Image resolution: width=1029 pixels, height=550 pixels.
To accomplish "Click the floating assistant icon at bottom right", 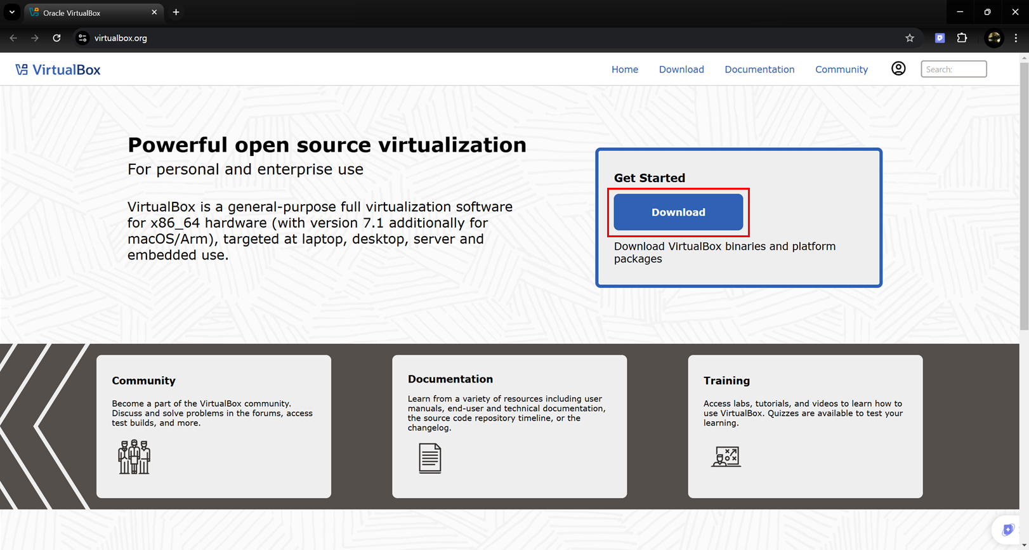I will 1007,529.
